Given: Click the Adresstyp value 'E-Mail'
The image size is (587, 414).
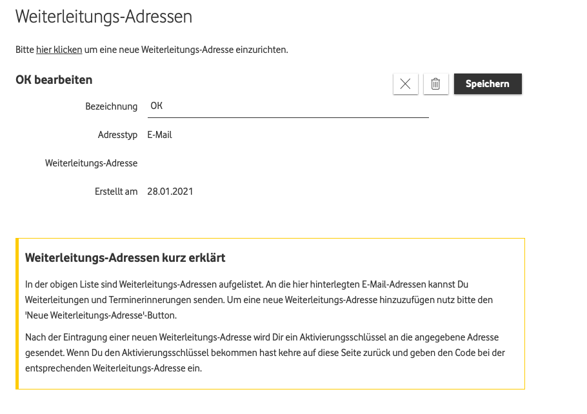Looking at the screenshot, I should 159,135.
